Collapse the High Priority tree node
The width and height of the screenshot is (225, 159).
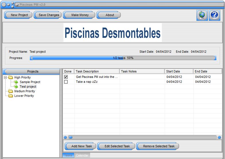(x=5, y=77)
